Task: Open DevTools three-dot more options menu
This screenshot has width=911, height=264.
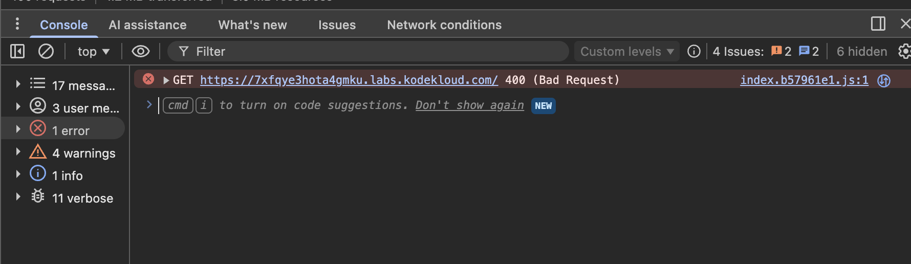Action: click(x=17, y=24)
